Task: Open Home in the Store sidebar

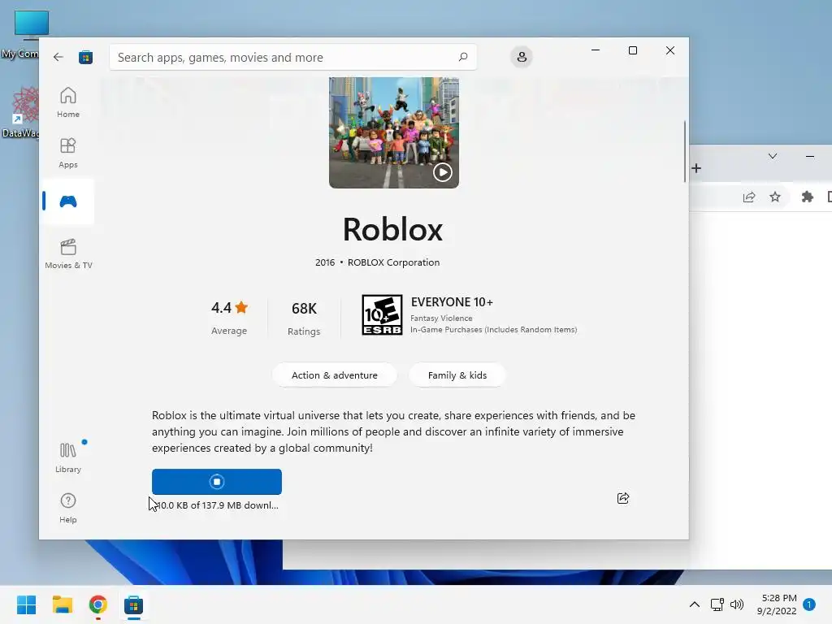Action: 68,102
